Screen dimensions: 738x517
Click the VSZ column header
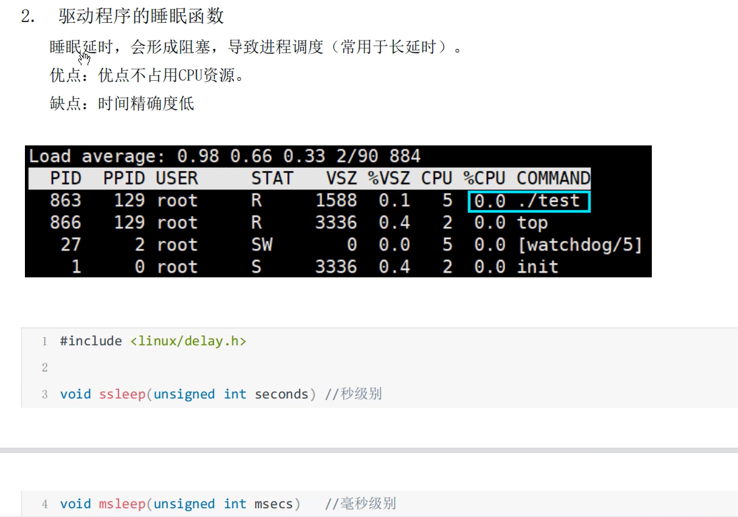tap(341, 178)
